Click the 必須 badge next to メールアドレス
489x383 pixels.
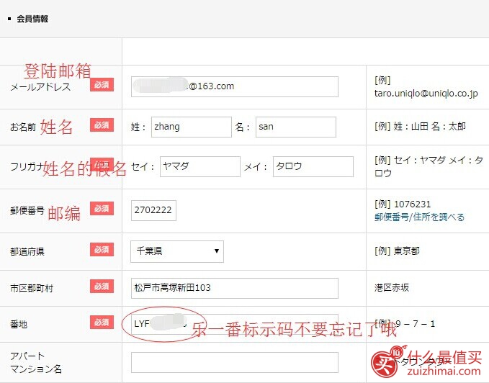point(102,85)
